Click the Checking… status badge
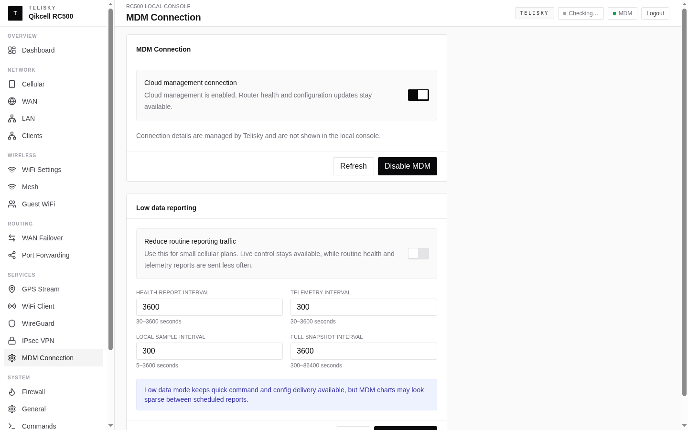The height and width of the screenshot is (430, 688). [x=581, y=13]
